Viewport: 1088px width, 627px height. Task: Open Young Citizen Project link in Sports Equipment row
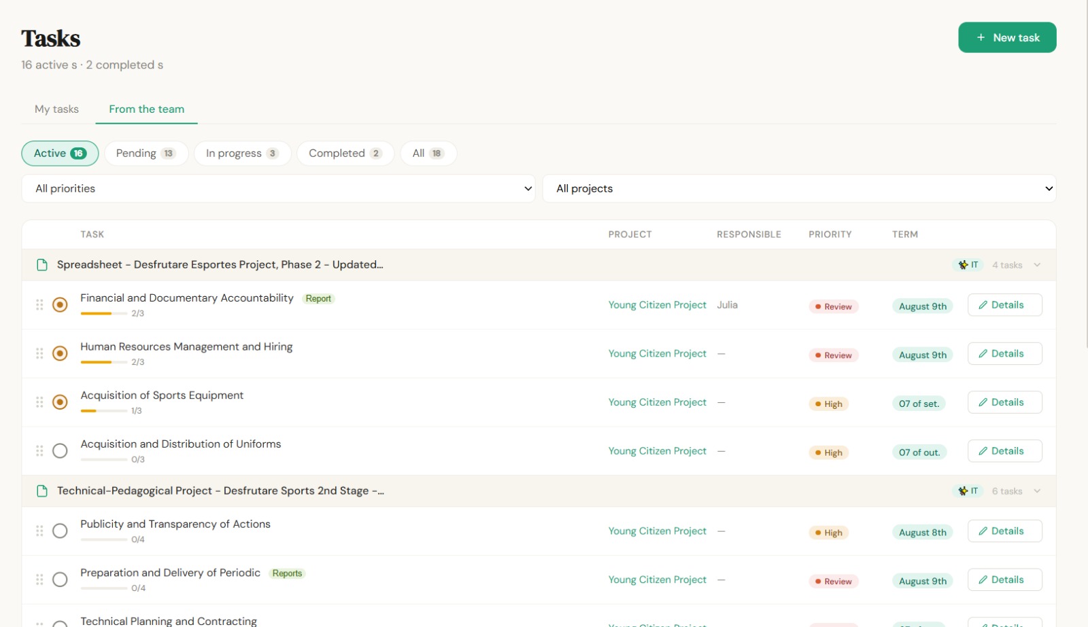(x=657, y=402)
